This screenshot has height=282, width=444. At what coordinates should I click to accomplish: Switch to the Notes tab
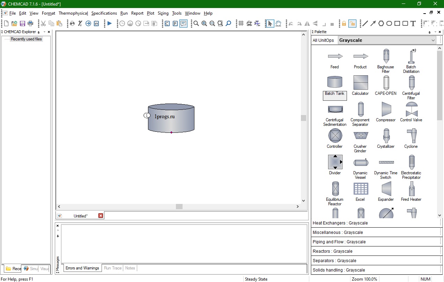click(130, 268)
